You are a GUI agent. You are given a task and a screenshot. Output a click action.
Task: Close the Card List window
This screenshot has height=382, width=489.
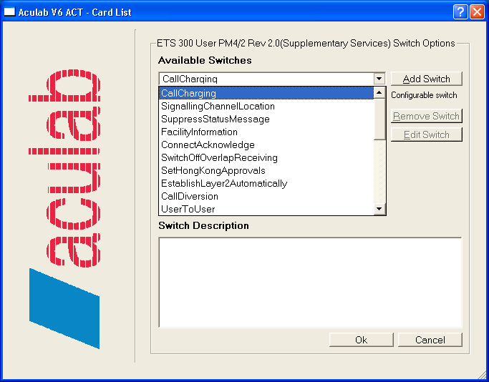[477, 12]
